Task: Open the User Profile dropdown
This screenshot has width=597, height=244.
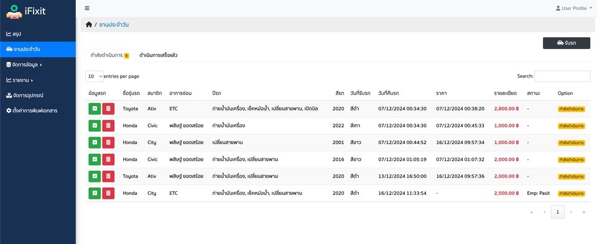Action: pyautogui.click(x=574, y=8)
